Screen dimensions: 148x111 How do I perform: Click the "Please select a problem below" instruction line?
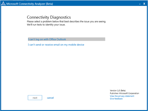click(66, 21)
